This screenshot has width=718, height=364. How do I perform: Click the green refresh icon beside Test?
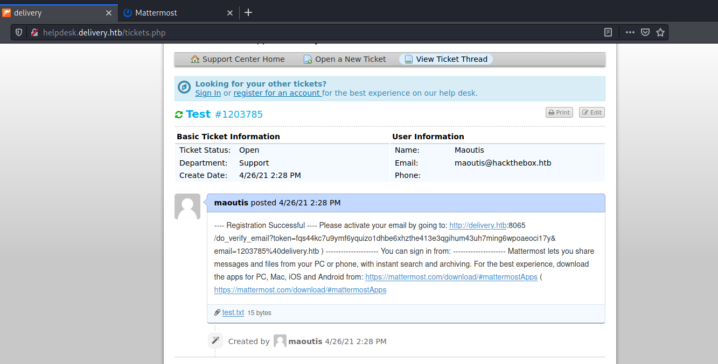pyautogui.click(x=179, y=115)
